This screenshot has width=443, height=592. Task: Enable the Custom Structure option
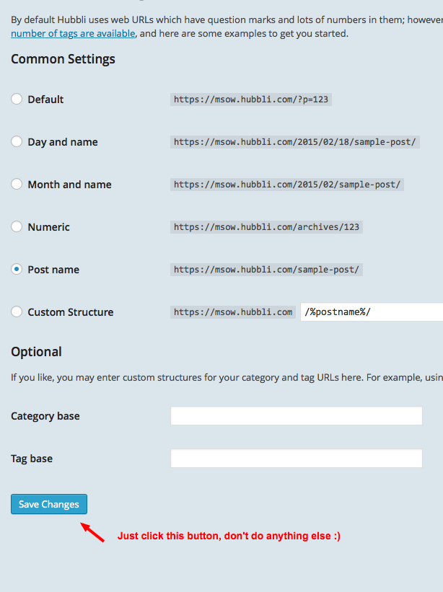pyautogui.click(x=17, y=312)
